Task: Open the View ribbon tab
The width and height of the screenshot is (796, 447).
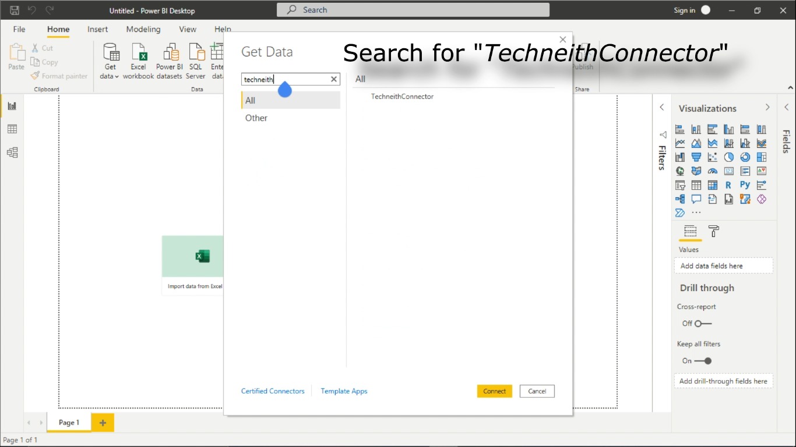Action: click(x=188, y=29)
